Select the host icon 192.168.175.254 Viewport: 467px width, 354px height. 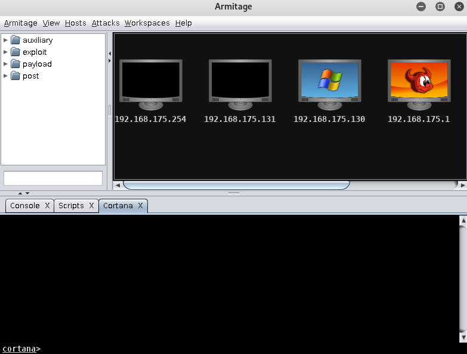tap(151, 84)
